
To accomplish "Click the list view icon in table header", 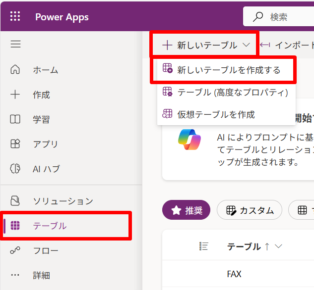I will point(204,246).
